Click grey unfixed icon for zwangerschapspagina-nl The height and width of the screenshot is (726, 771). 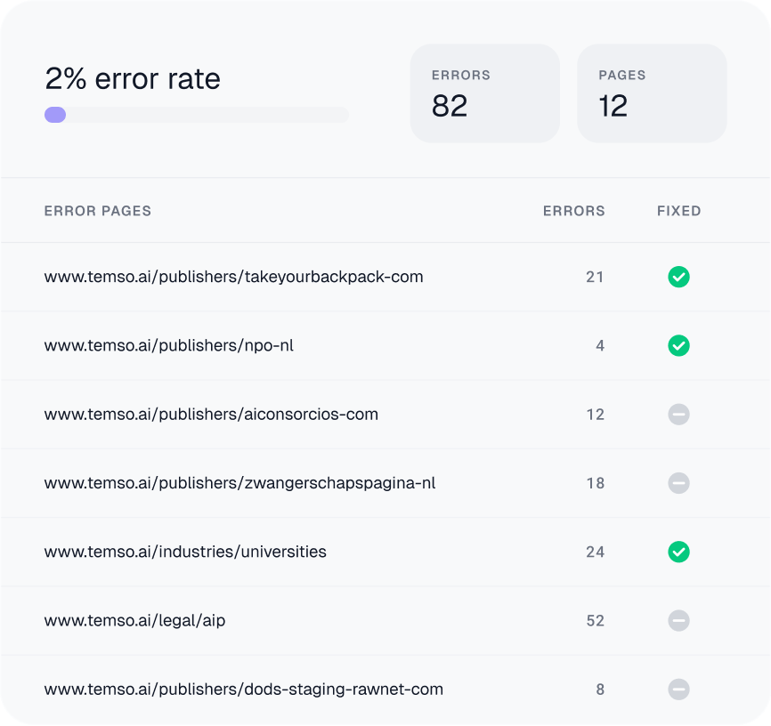pyautogui.click(x=678, y=483)
